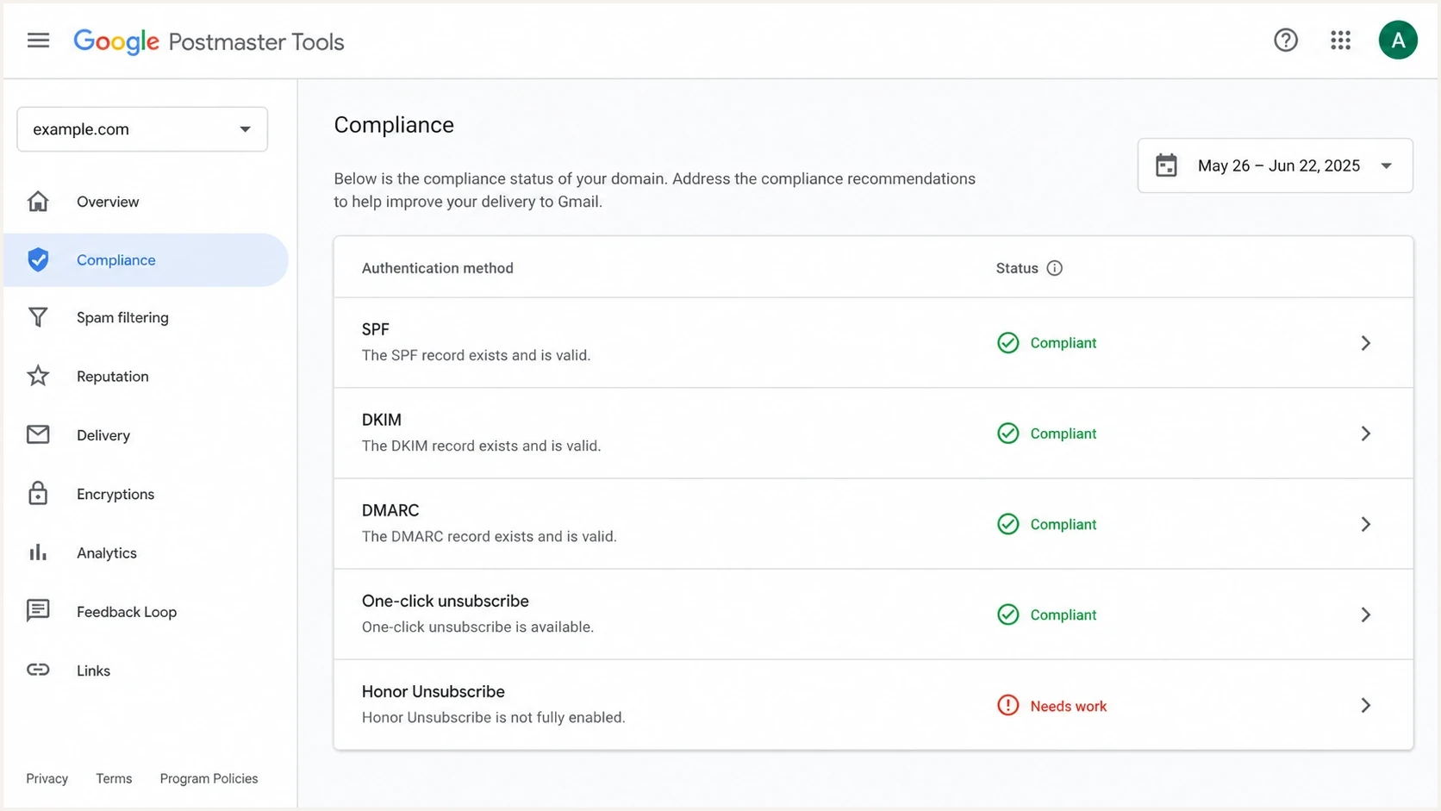This screenshot has height=811, width=1441.
Task: Click the Delivery envelope icon
Action: (x=38, y=434)
